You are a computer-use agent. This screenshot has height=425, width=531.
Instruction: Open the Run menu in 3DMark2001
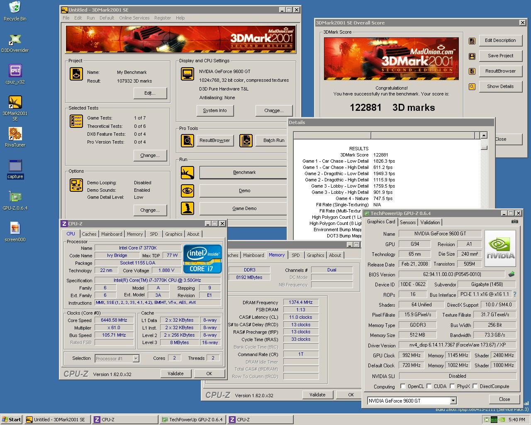pyautogui.click(x=90, y=18)
